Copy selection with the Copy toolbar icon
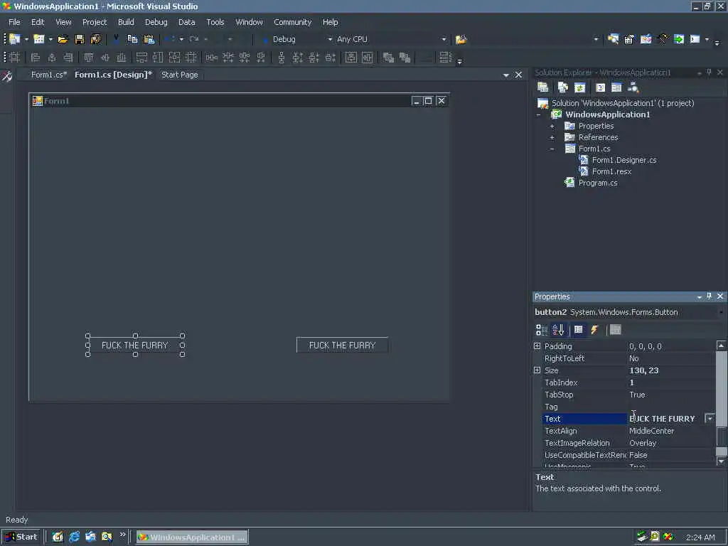This screenshot has height=546, width=728. click(x=132, y=40)
